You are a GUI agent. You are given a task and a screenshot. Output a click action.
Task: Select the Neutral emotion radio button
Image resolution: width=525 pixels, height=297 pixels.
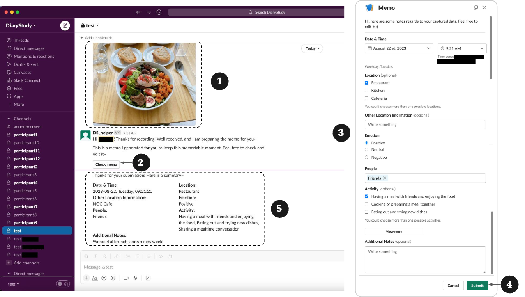point(367,150)
